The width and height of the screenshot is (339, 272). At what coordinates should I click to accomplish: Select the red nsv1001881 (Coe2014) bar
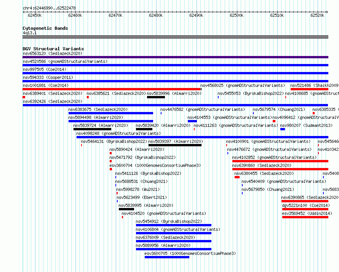point(112,89)
